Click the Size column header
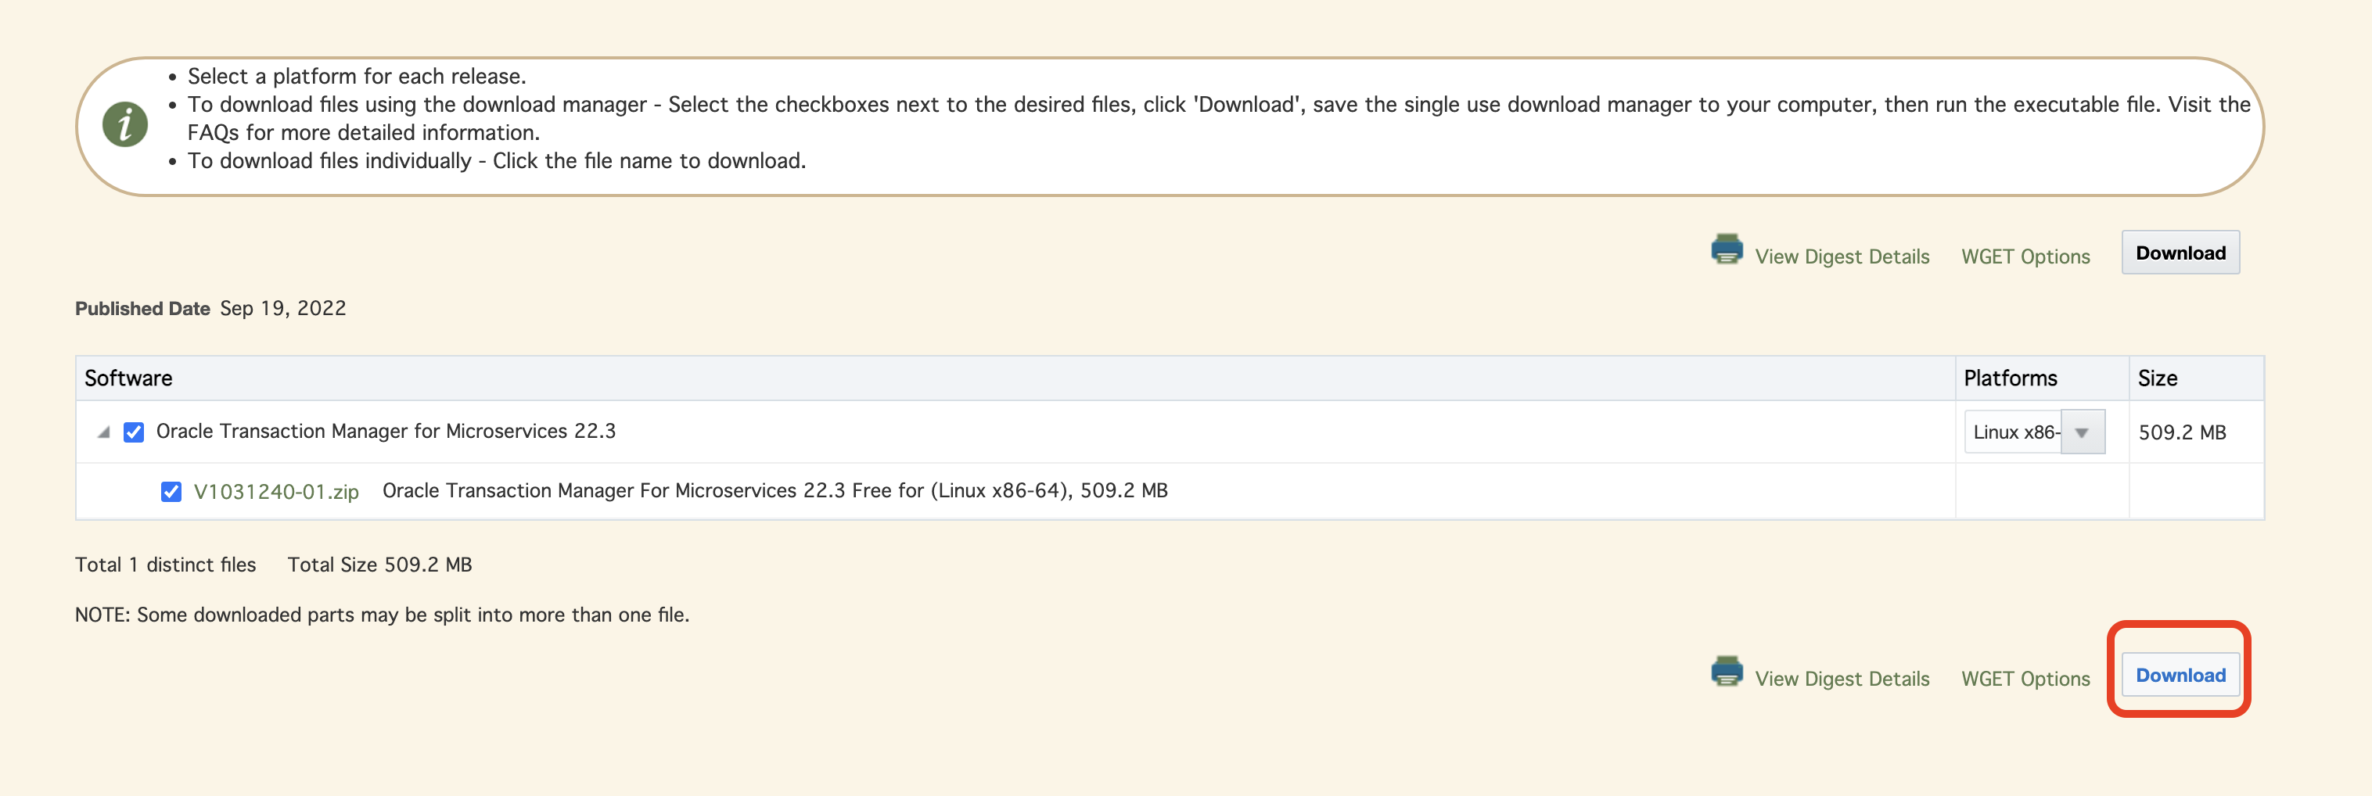The width and height of the screenshot is (2372, 796). [x=2157, y=378]
